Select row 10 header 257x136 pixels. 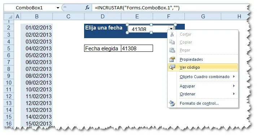tap(9, 82)
